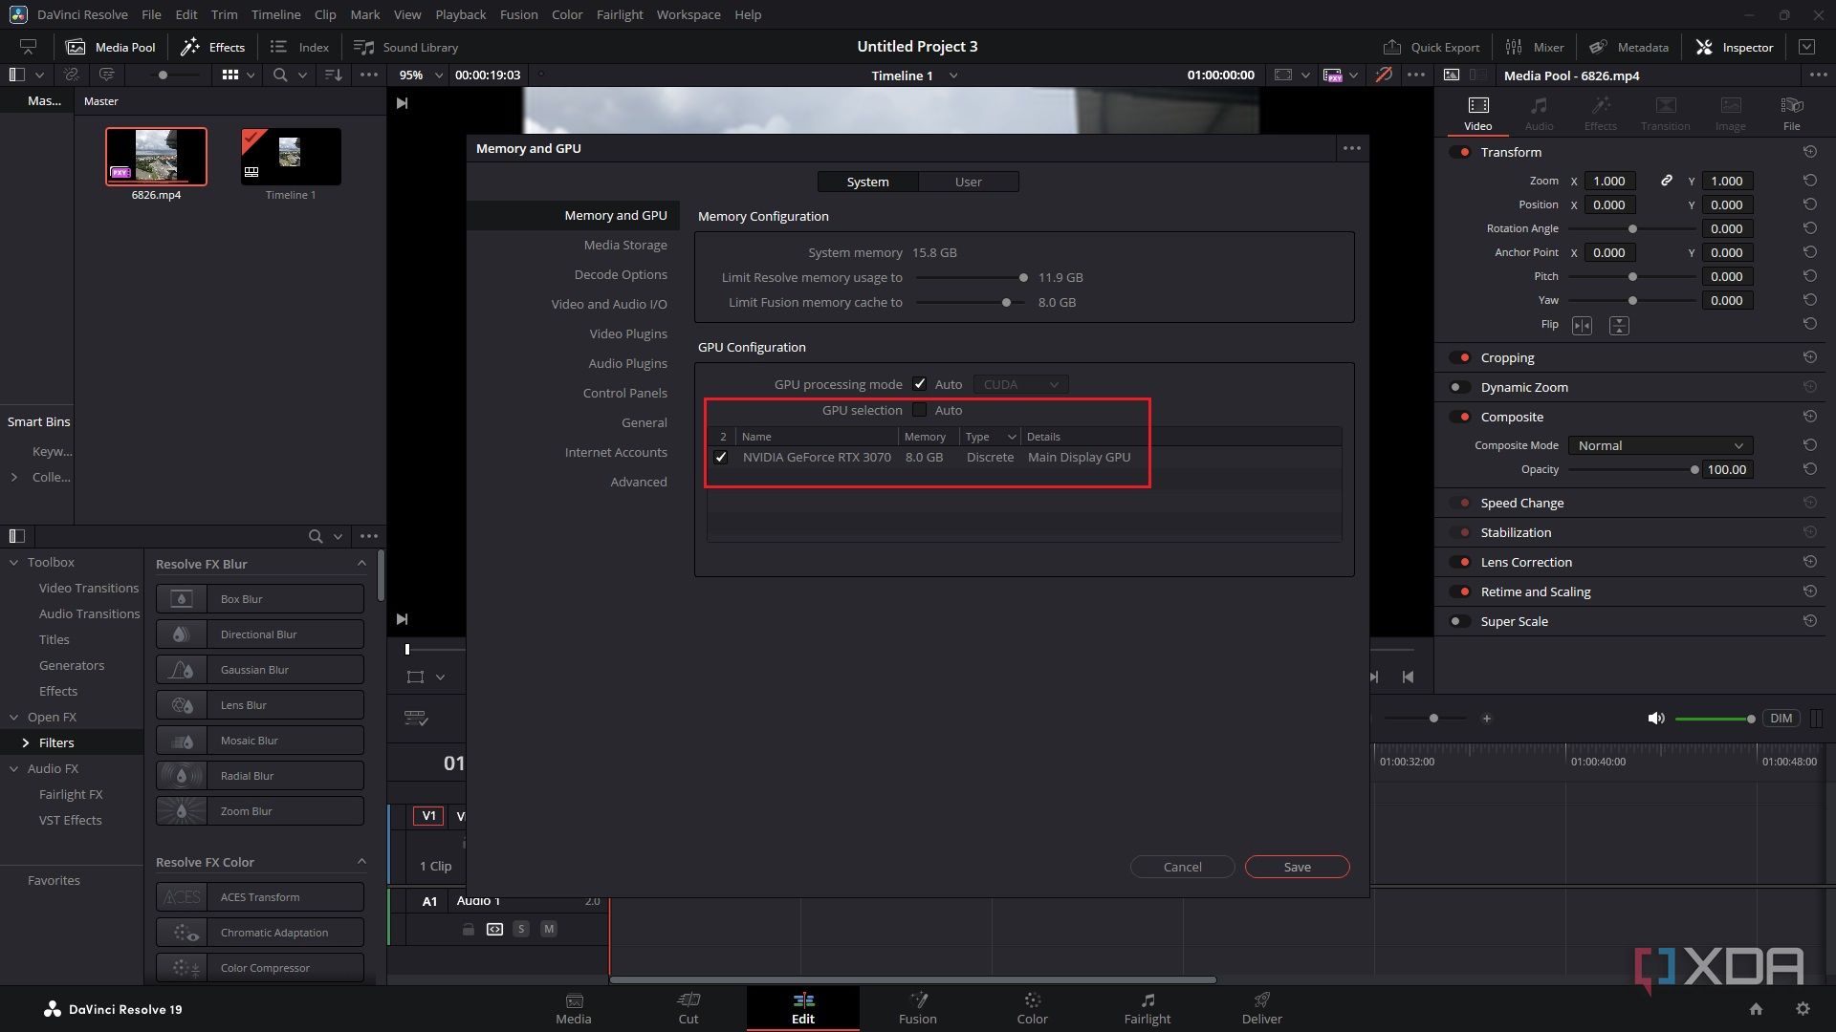This screenshot has height=1032, width=1836.
Task: Uncheck Auto for GPU processing mode
Action: point(920,383)
